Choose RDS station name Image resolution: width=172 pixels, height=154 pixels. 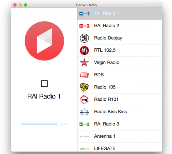tap(99, 75)
